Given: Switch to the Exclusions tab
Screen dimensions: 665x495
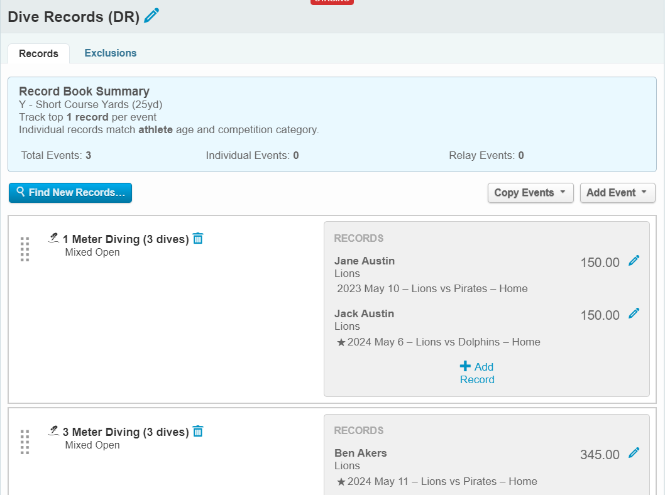Looking at the screenshot, I should click(x=111, y=53).
